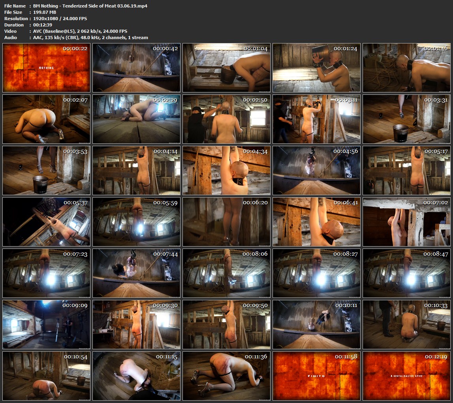Select the thumbnail stamped 00:04:34
453x403 pixels.
click(x=227, y=171)
